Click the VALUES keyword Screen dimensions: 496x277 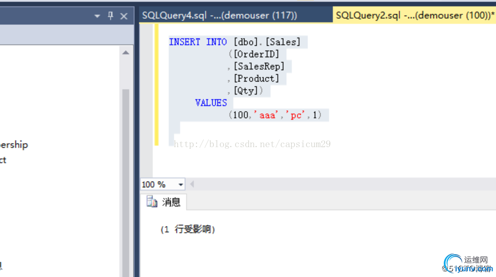click(211, 103)
